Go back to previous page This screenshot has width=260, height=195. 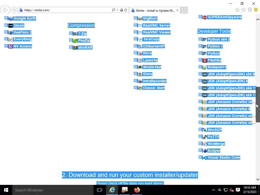point(5,10)
